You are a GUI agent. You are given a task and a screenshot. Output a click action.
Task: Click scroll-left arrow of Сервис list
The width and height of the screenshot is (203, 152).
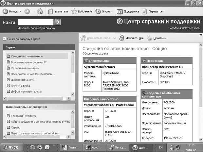[5, 98]
